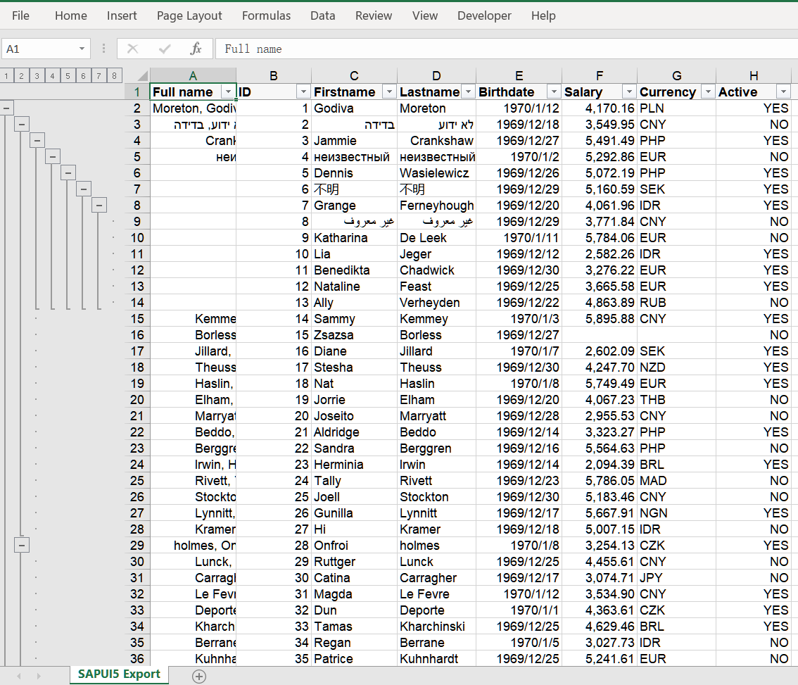Click Lastname cell Ferneyhough
798x685 pixels.
coord(437,206)
